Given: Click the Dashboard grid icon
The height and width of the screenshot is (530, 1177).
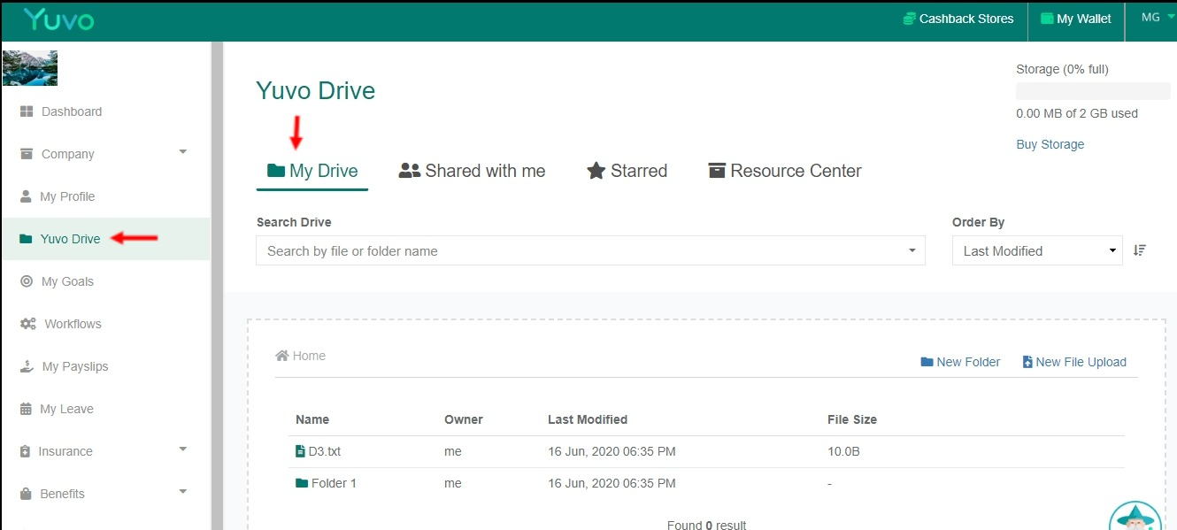Looking at the screenshot, I should pyautogui.click(x=27, y=111).
